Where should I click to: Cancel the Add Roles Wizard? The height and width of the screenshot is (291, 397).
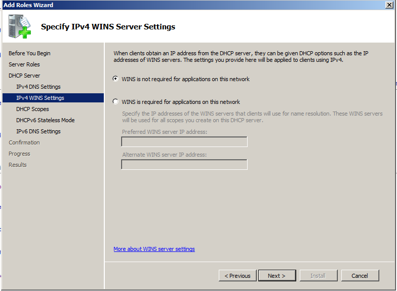[360, 276]
